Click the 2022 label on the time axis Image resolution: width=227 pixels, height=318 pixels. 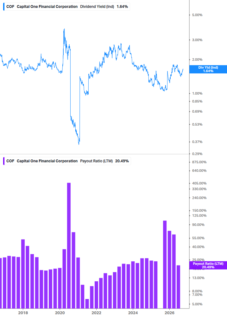point(96,313)
